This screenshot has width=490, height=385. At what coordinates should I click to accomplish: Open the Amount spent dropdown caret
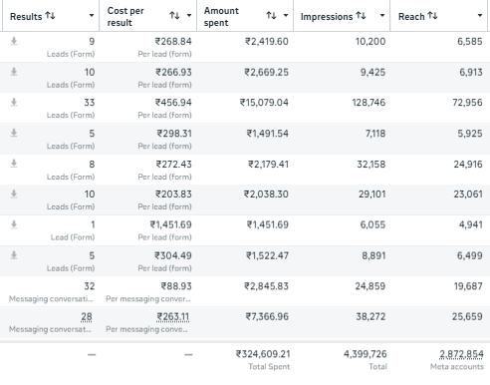coord(286,15)
